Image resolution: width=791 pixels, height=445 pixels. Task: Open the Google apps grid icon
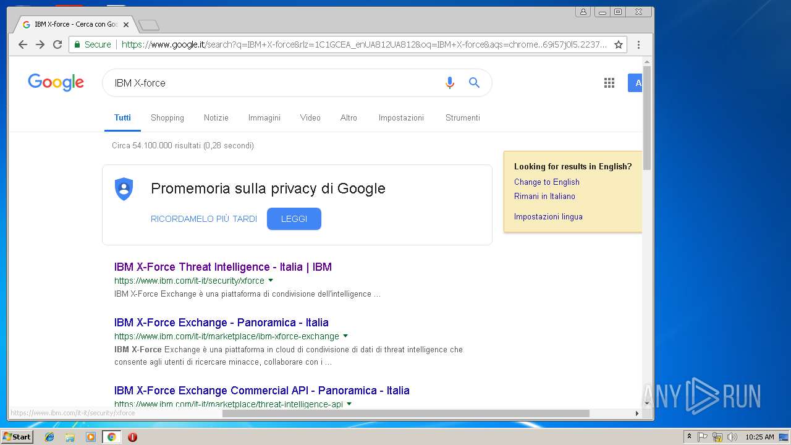[609, 83]
